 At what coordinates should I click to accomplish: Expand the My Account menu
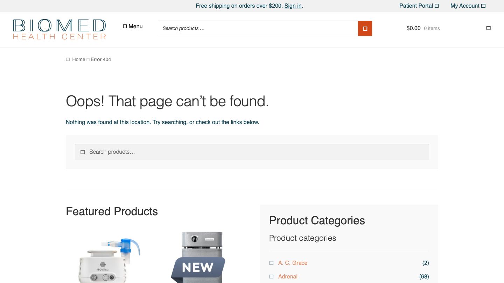click(468, 6)
